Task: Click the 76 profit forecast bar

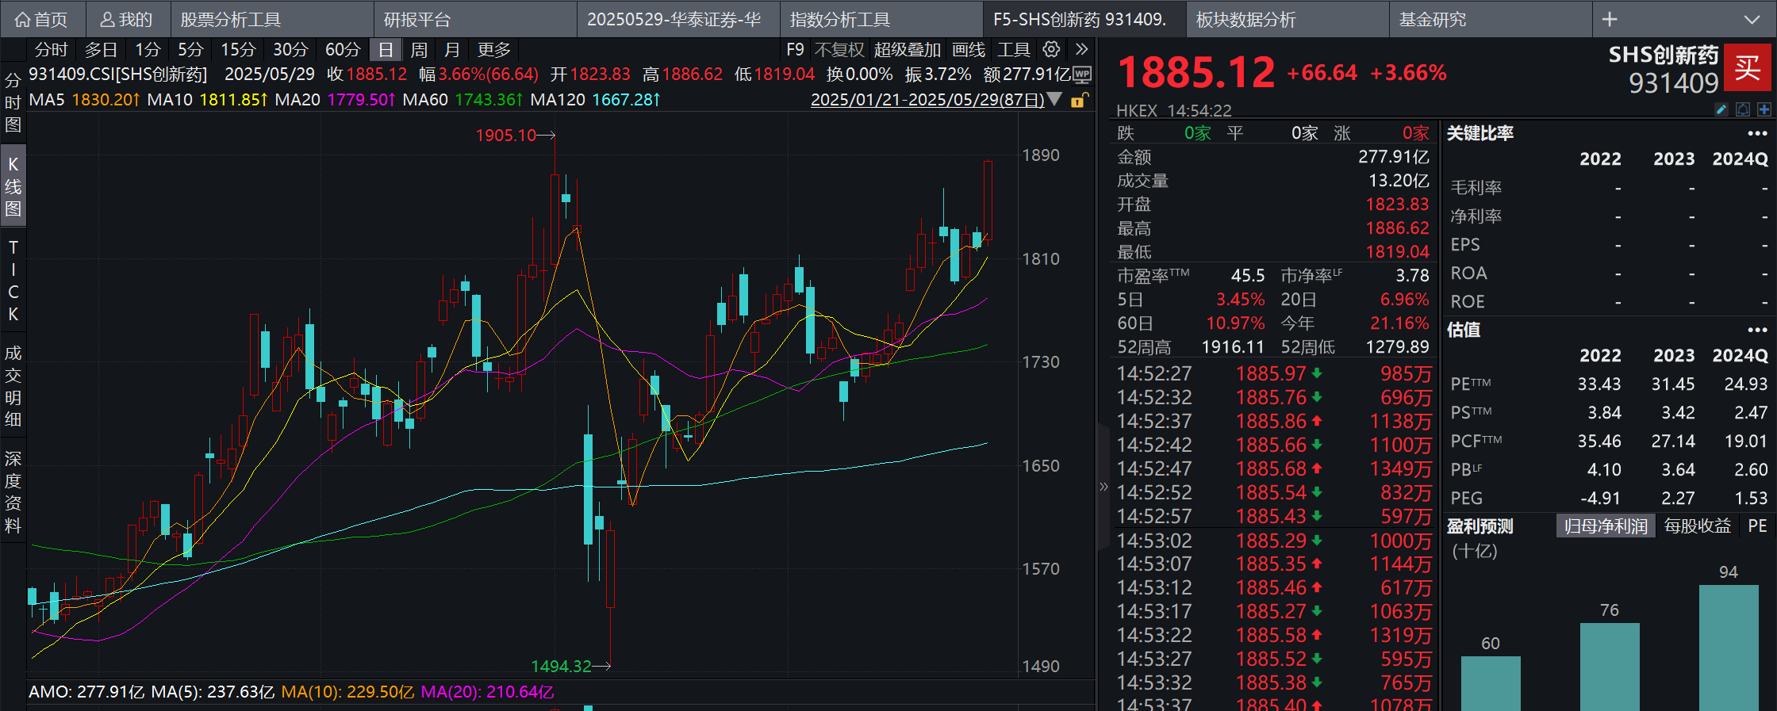Action: [1610, 667]
